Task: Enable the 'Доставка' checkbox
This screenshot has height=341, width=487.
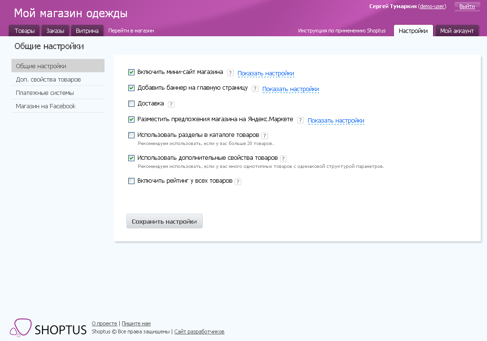Action: 131,103
